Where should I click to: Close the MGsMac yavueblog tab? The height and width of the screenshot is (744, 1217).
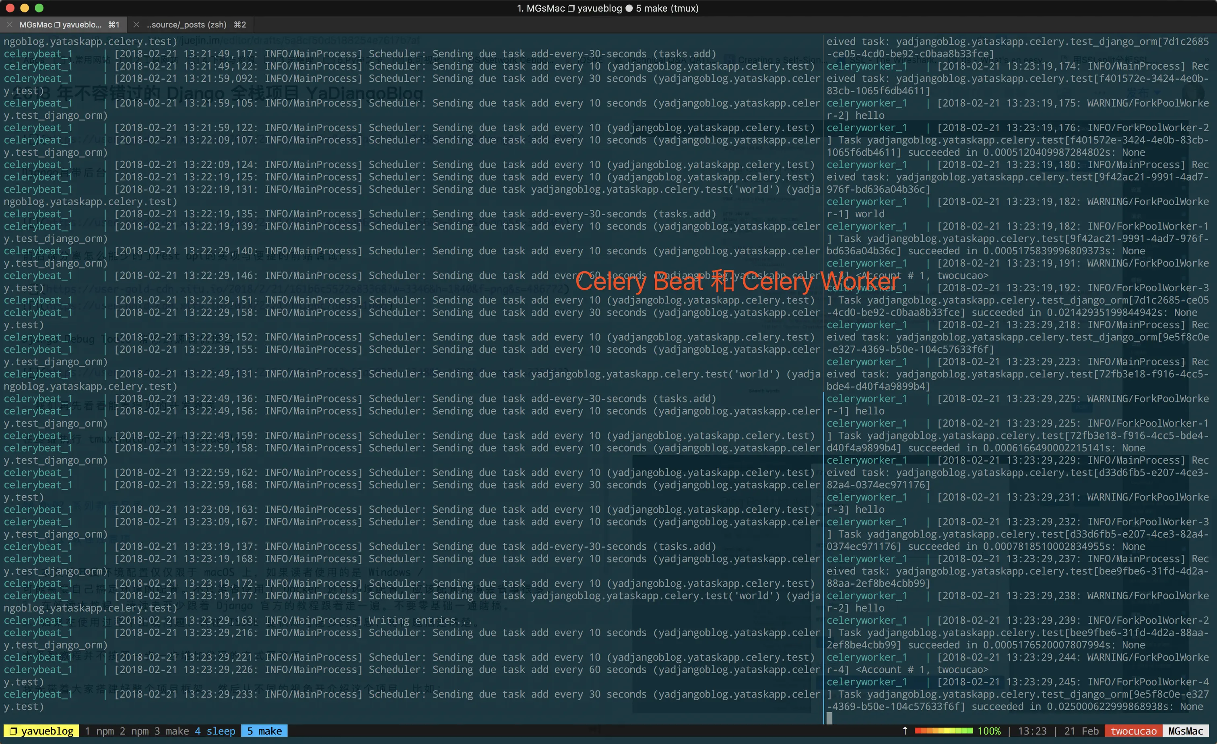(9, 24)
